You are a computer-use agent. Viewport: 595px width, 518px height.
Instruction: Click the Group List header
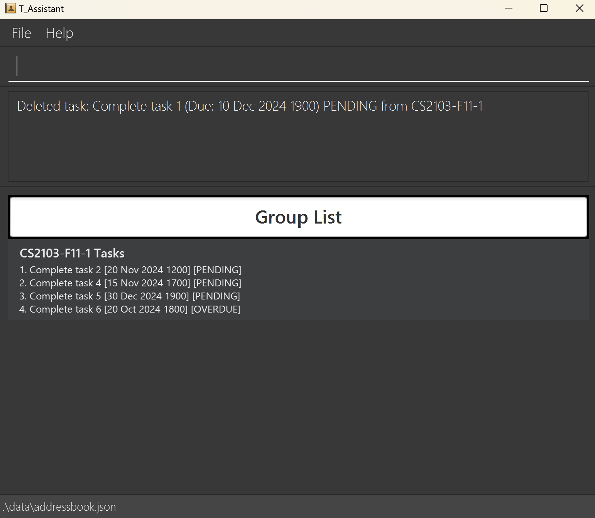(x=298, y=217)
